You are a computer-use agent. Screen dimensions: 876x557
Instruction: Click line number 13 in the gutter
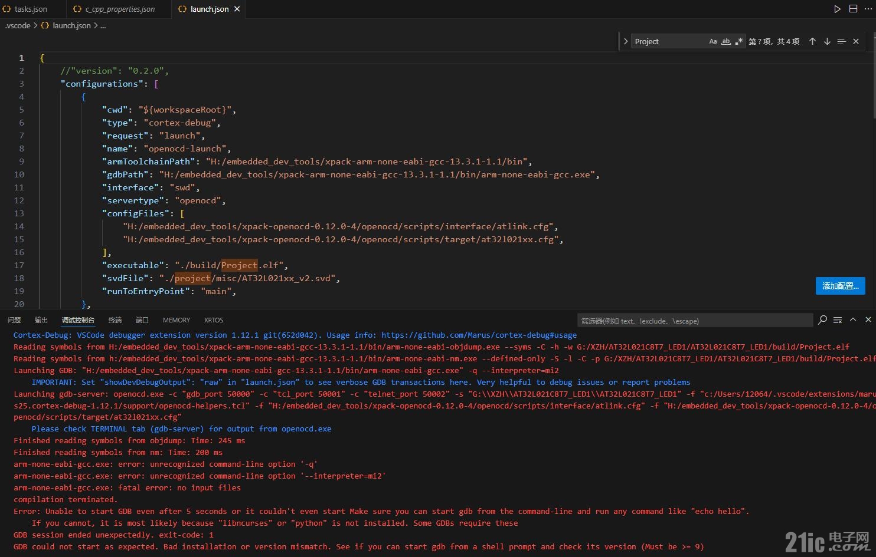[19, 213]
